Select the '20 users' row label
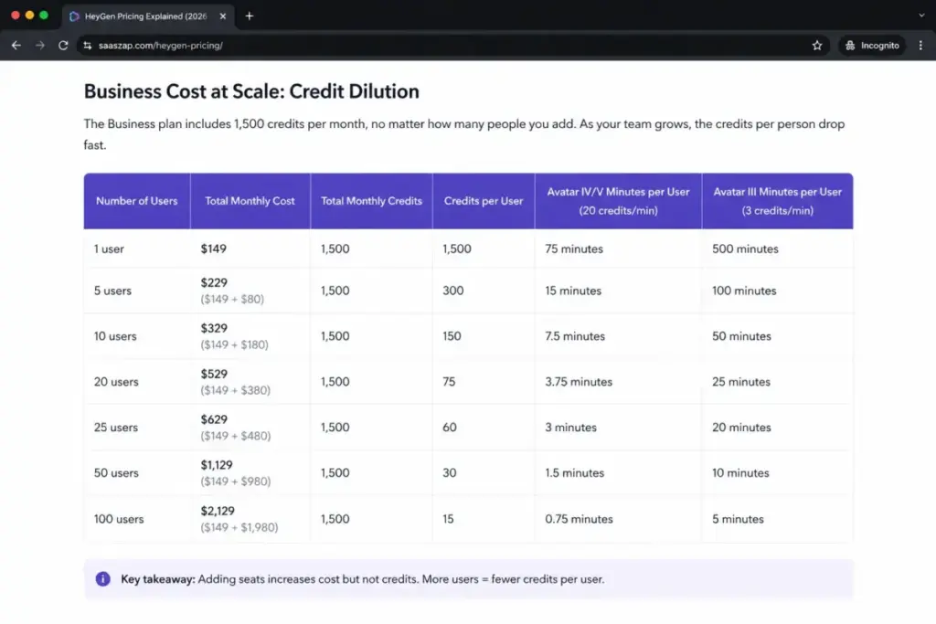 pyautogui.click(x=116, y=382)
